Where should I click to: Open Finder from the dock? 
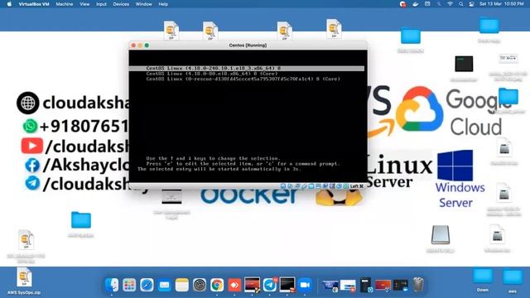tap(112, 285)
